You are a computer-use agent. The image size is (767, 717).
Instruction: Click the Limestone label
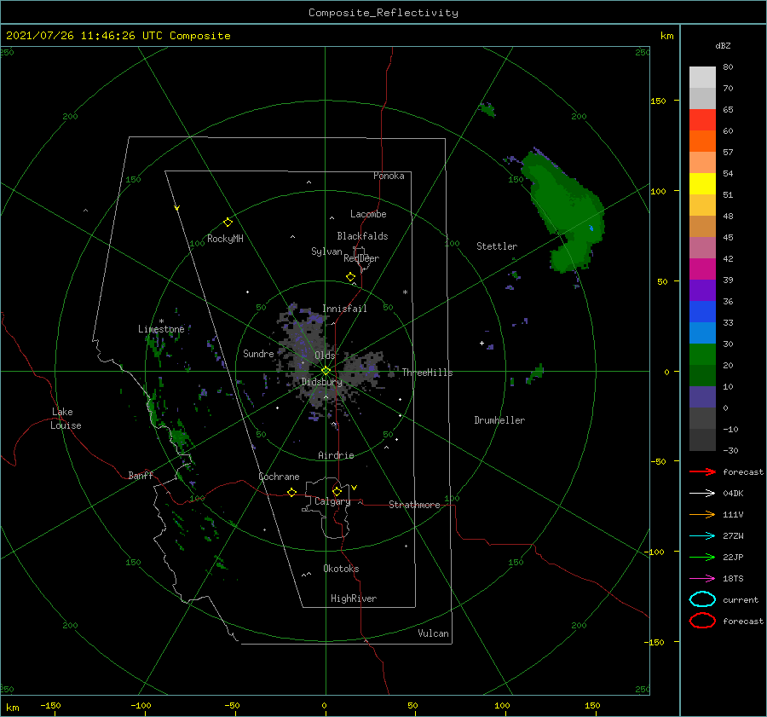click(x=161, y=329)
